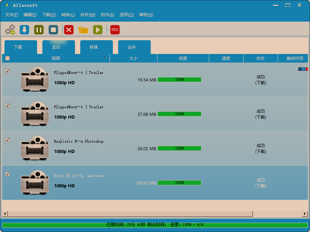310x232 pixels.
Task: Click the Trailer title above the 19.54 MB row
Action: (79, 73)
